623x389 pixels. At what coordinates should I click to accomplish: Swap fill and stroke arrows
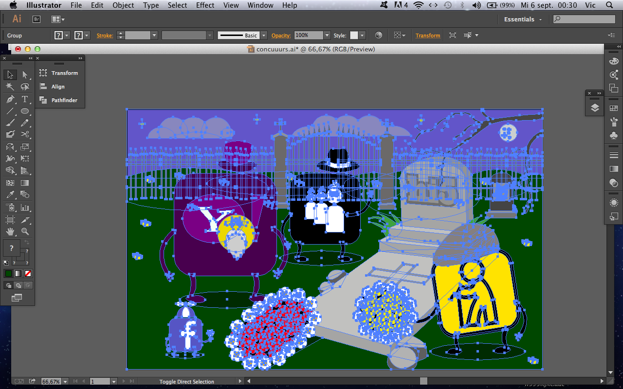click(27, 243)
